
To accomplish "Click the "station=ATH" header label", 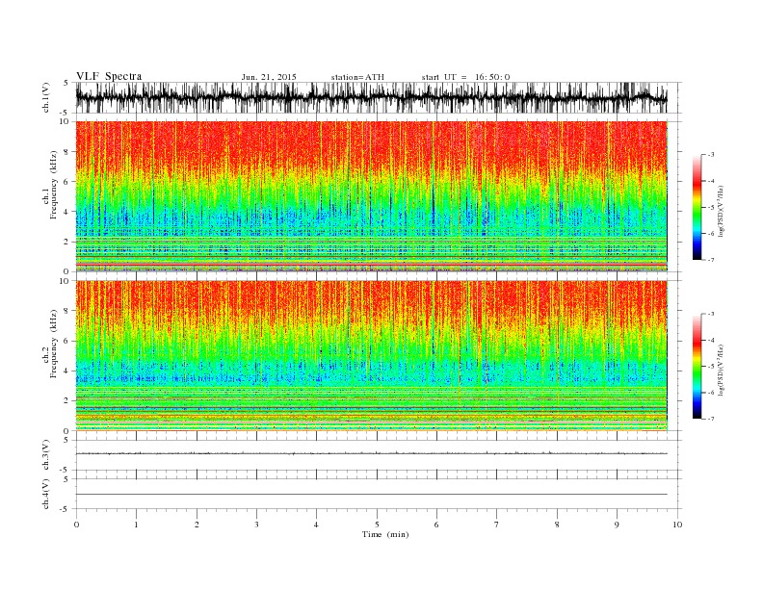I will coord(357,77).
